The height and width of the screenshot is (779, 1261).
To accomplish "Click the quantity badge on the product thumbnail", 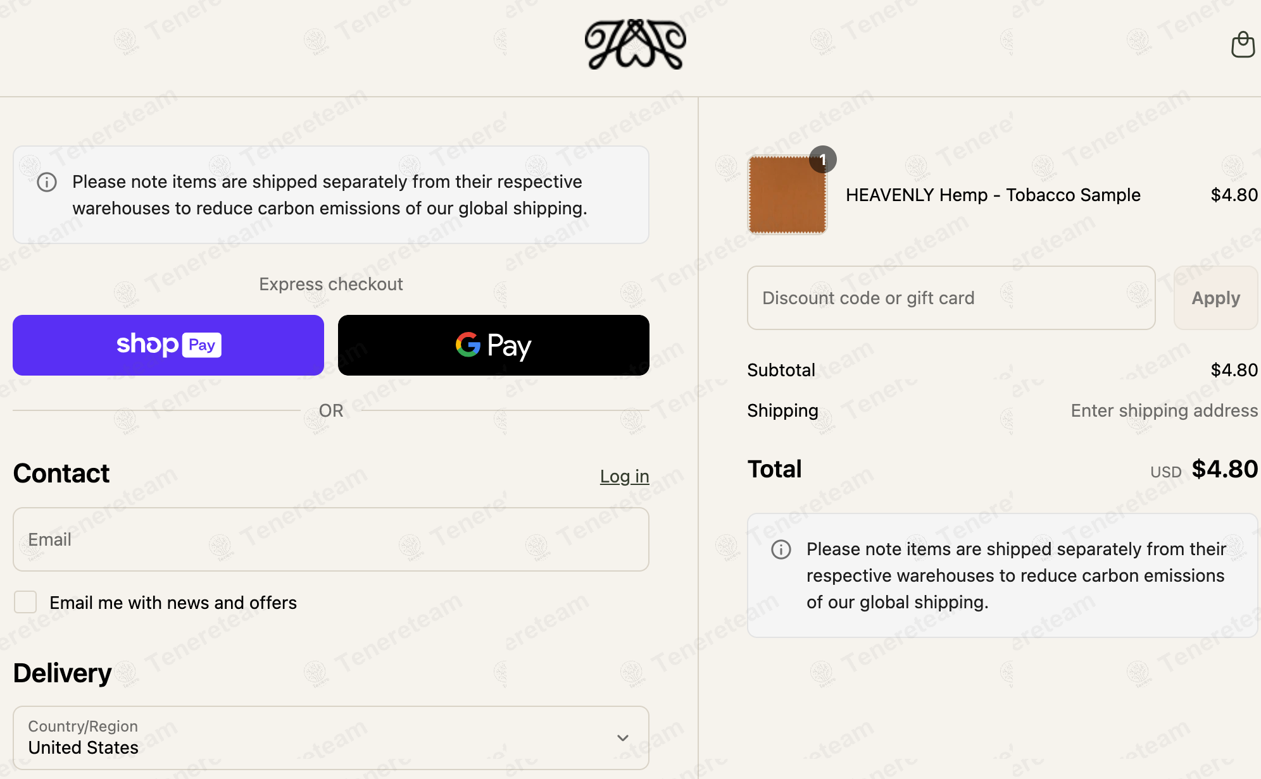I will click(x=822, y=160).
